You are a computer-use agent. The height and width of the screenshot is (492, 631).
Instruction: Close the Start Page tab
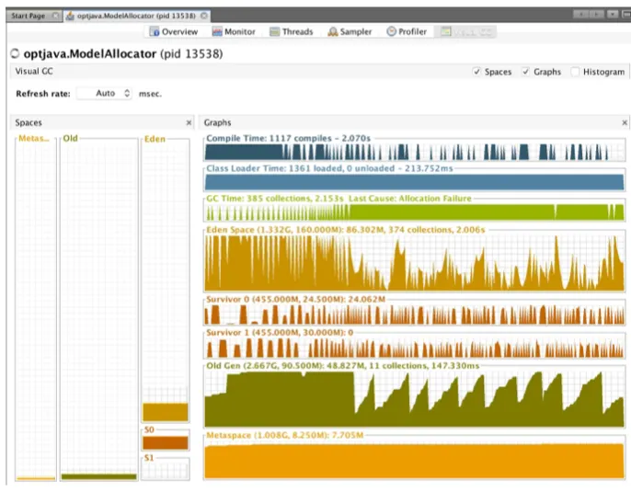(55, 16)
